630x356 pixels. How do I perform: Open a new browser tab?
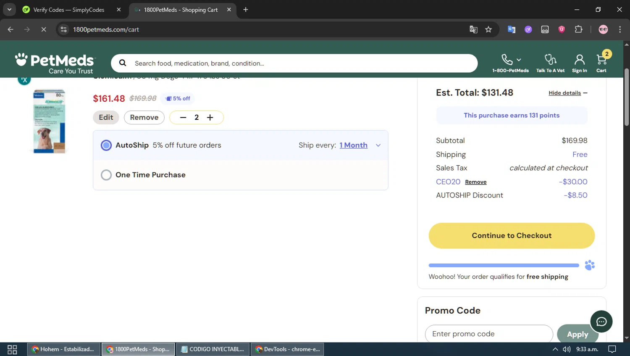[246, 10]
